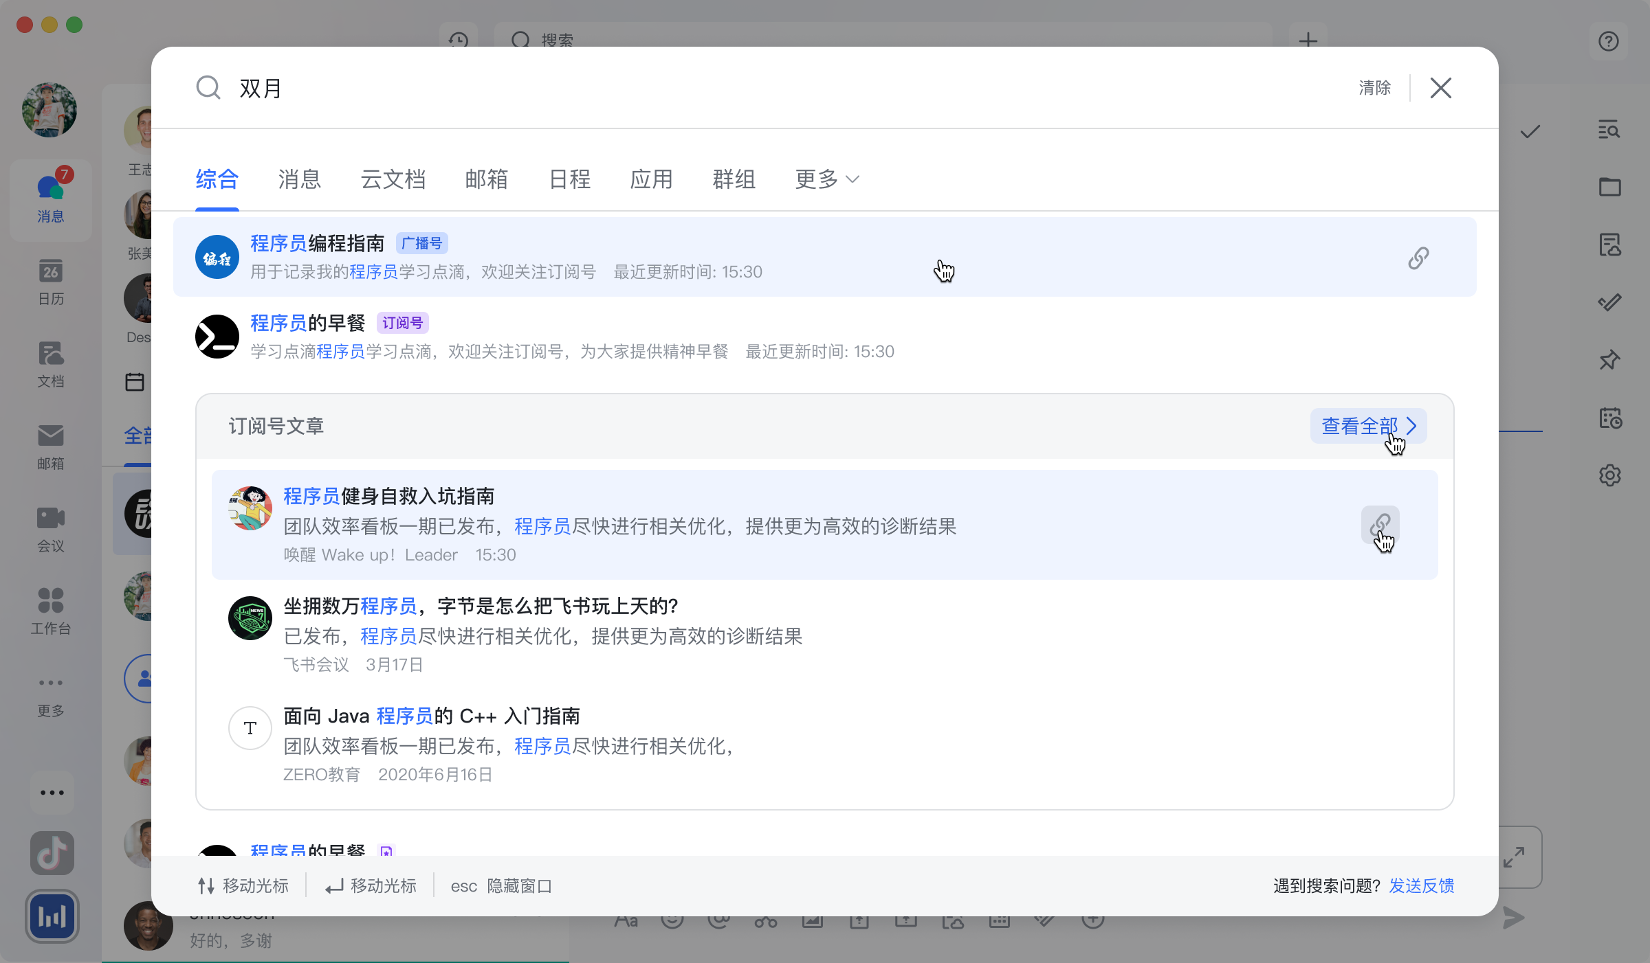Click the plus icon in top bar

(x=1308, y=40)
